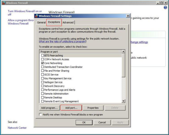
Task: Select the Exceptions tab
Action: 54,22
